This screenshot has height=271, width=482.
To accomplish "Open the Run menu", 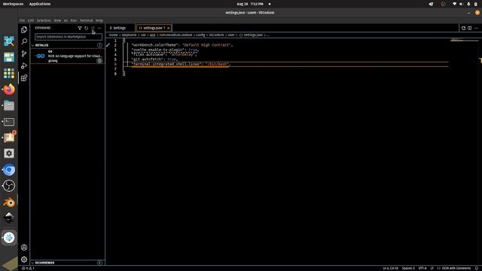I will 74,20.
